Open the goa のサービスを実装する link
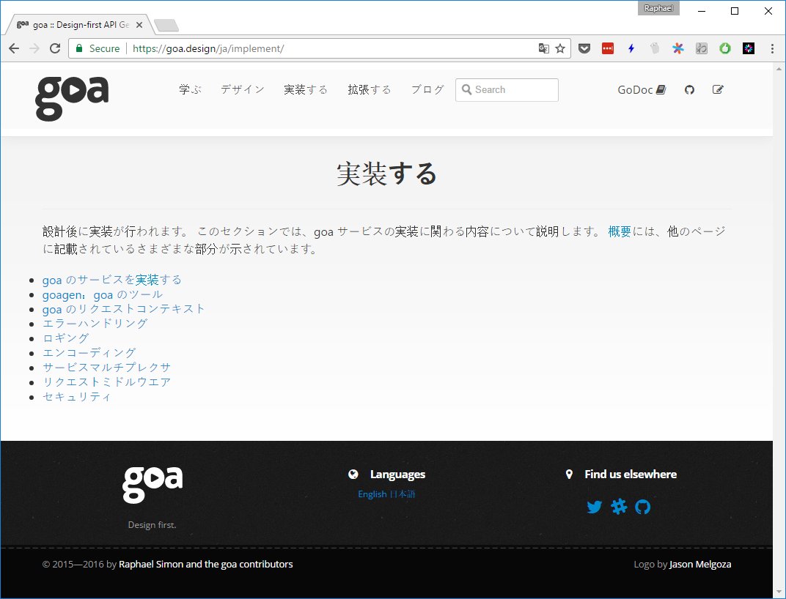 tap(111, 280)
